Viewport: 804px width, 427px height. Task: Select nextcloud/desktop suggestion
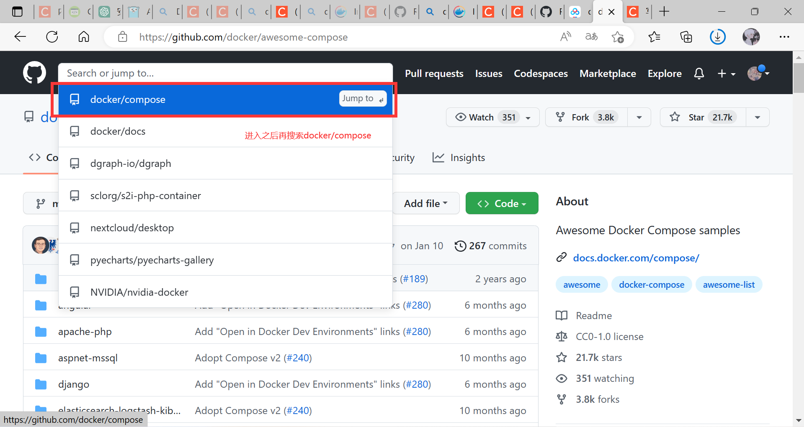[x=225, y=228]
